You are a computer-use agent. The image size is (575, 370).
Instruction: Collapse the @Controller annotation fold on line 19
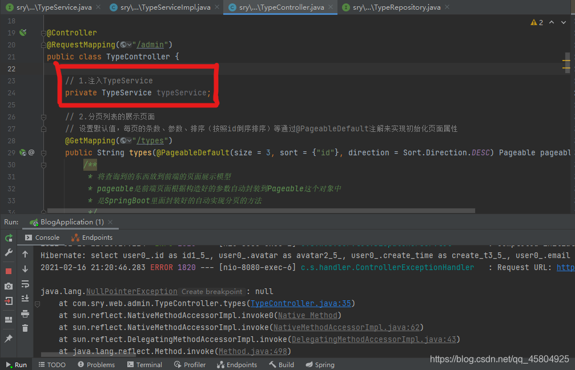click(43, 33)
